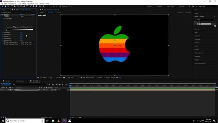Click the snapshot camera icon in viewer
Image resolution: width=218 pixels, height=123 pixels.
[x=64, y=78]
